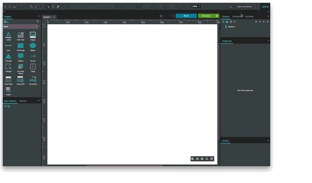Add a Label widget
The image size is (312, 183).
8,36
